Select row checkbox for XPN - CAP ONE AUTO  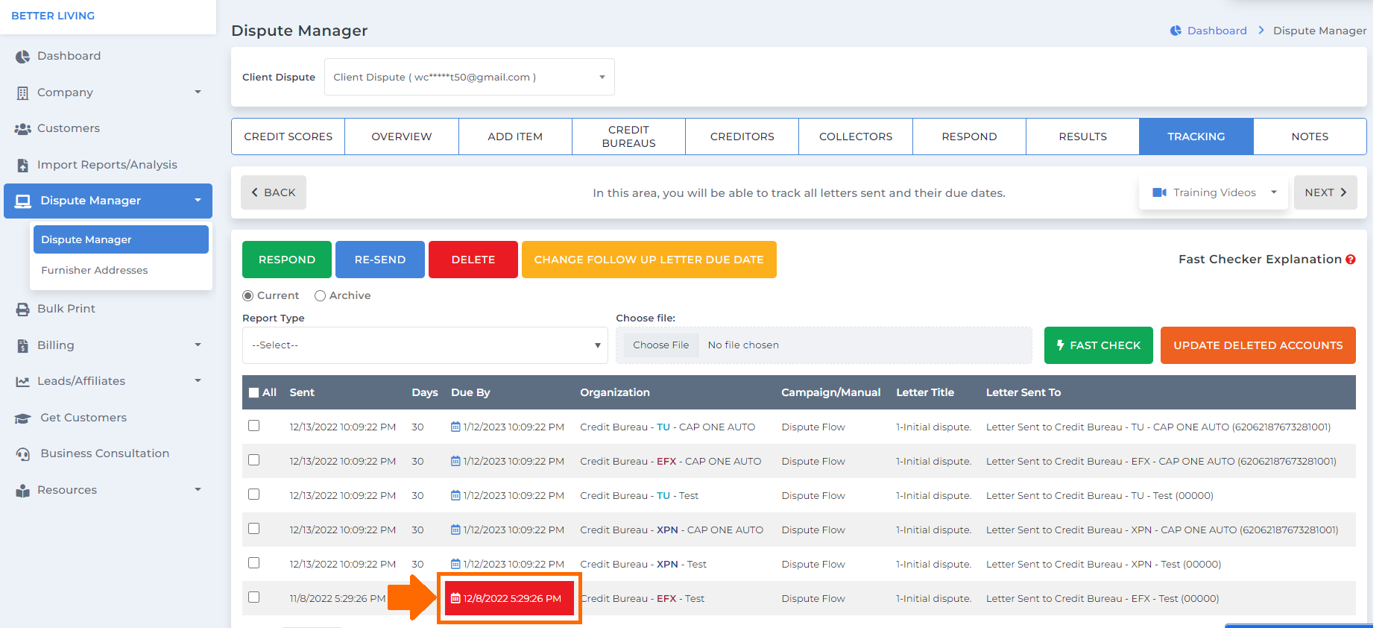tap(254, 529)
